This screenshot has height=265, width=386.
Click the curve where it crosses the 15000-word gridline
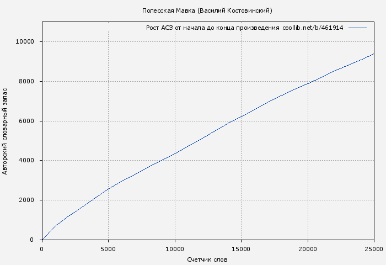point(241,116)
